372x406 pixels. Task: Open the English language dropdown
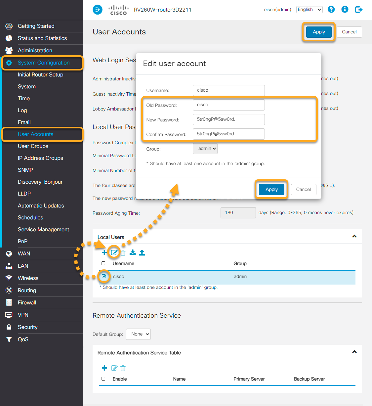click(309, 10)
